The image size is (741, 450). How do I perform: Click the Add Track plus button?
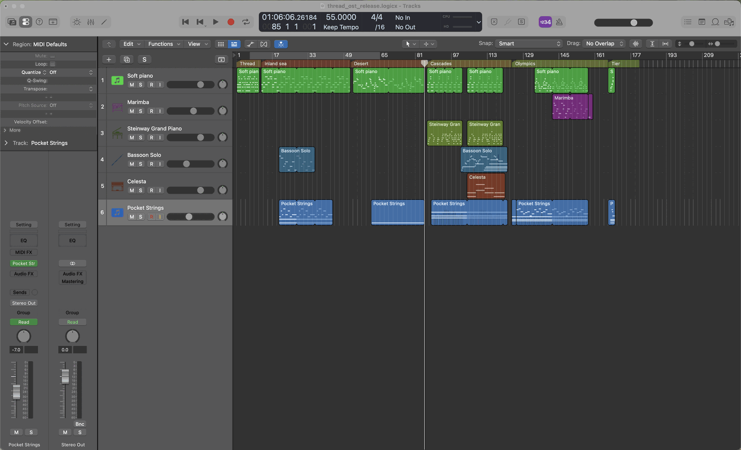click(109, 59)
